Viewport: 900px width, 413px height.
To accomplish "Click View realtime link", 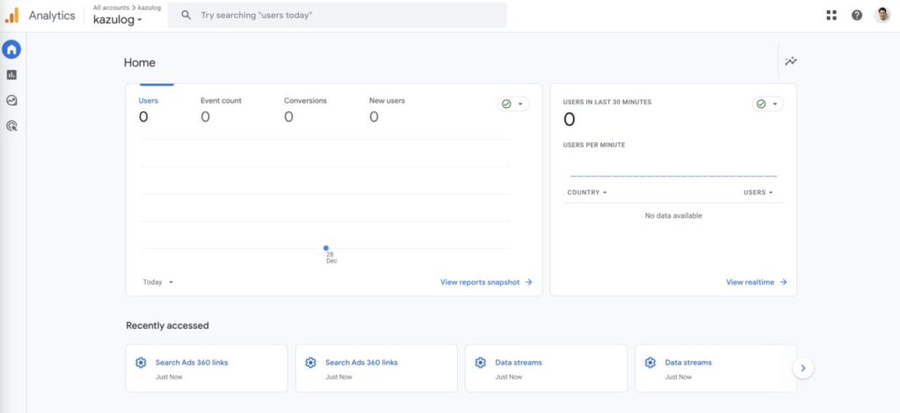I will [x=757, y=282].
